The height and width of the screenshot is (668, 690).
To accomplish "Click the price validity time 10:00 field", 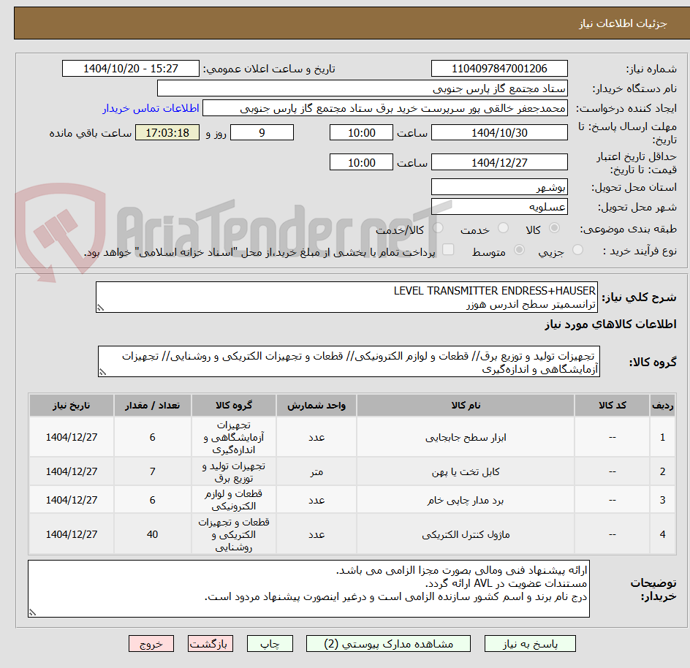I will (361, 162).
